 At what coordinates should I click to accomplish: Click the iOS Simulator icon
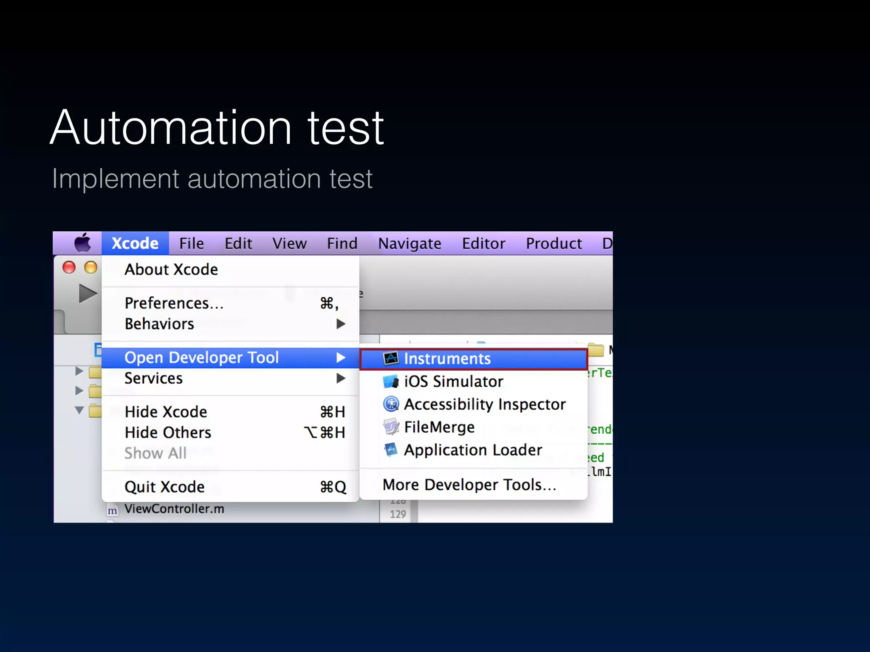pos(391,382)
